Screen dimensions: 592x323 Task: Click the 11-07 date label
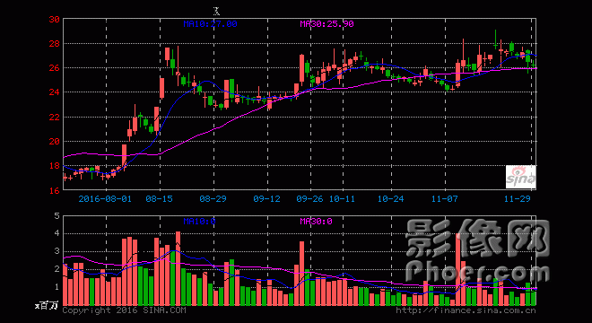444,198
